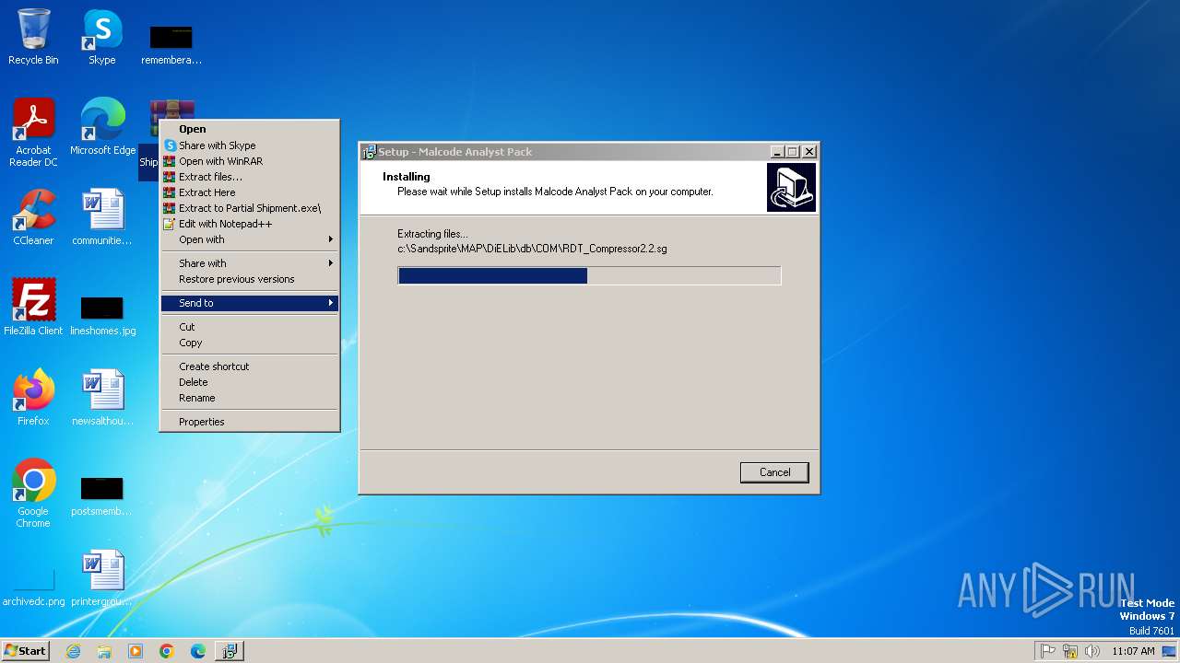Minimize the Setup window

pyautogui.click(x=777, y=152)
